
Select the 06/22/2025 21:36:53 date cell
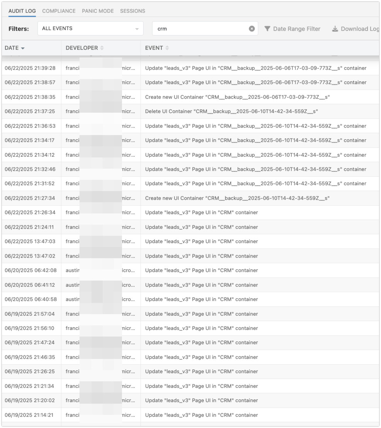coord(30,126)
